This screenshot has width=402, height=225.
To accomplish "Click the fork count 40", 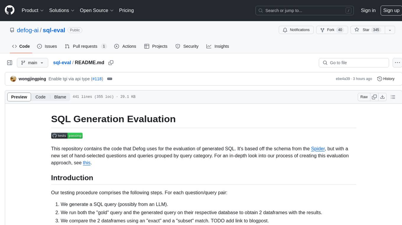I will tap(340, 30).
